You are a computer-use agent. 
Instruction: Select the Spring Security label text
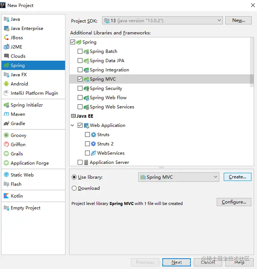pyautogui.click(x=106, y=88)
